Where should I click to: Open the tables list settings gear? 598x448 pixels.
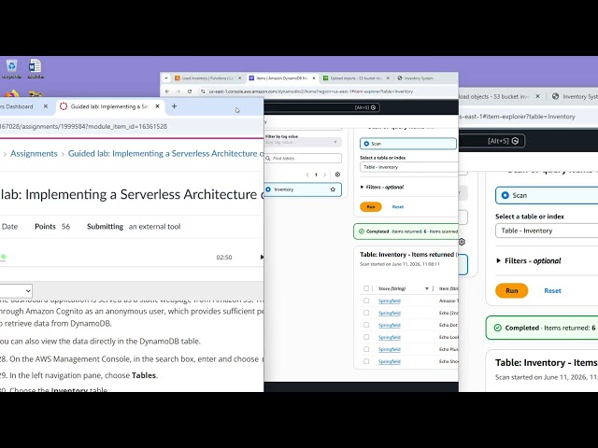click(x=337, y=175)
